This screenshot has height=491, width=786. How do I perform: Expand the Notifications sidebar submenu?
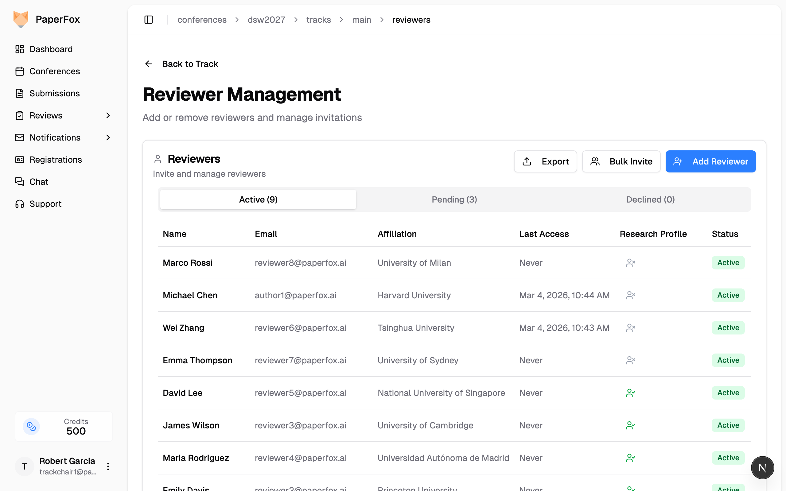tap(108, 137)
